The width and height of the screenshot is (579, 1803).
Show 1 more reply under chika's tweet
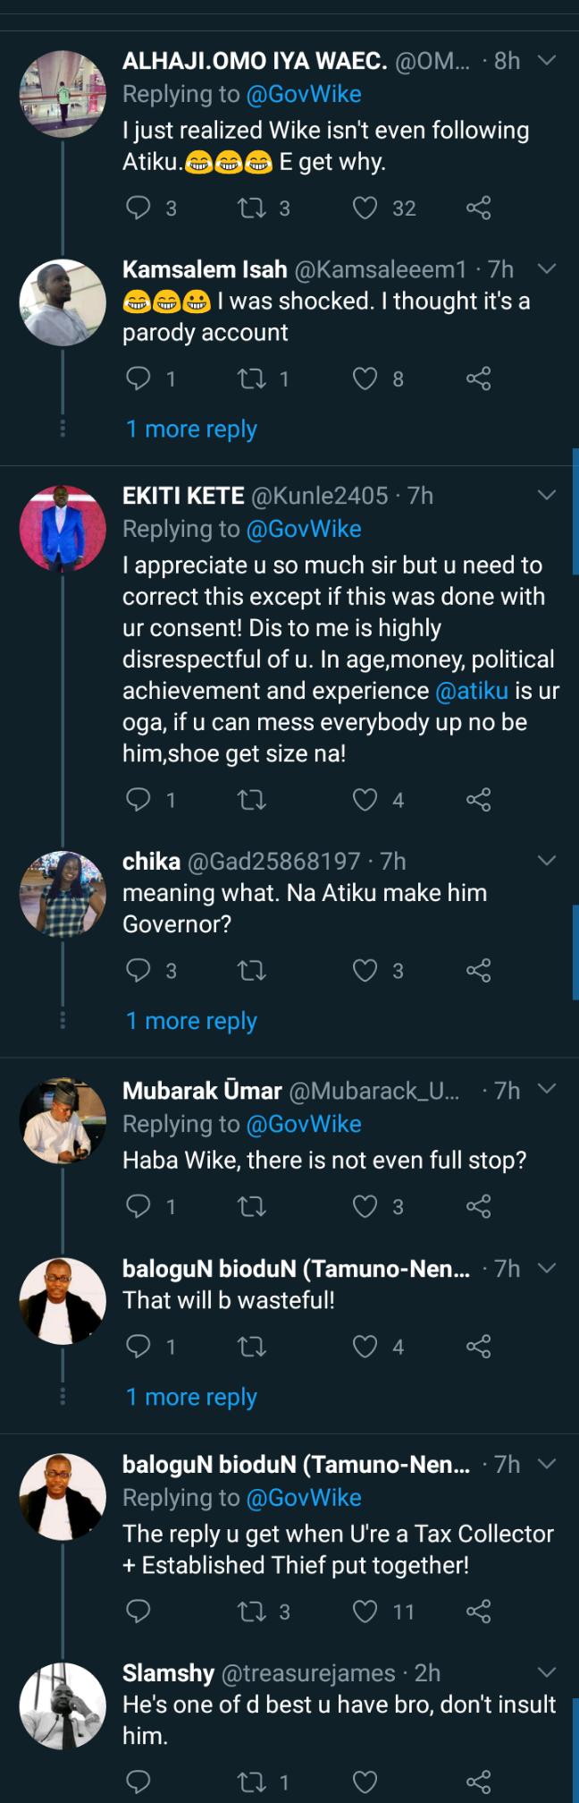191,1021
